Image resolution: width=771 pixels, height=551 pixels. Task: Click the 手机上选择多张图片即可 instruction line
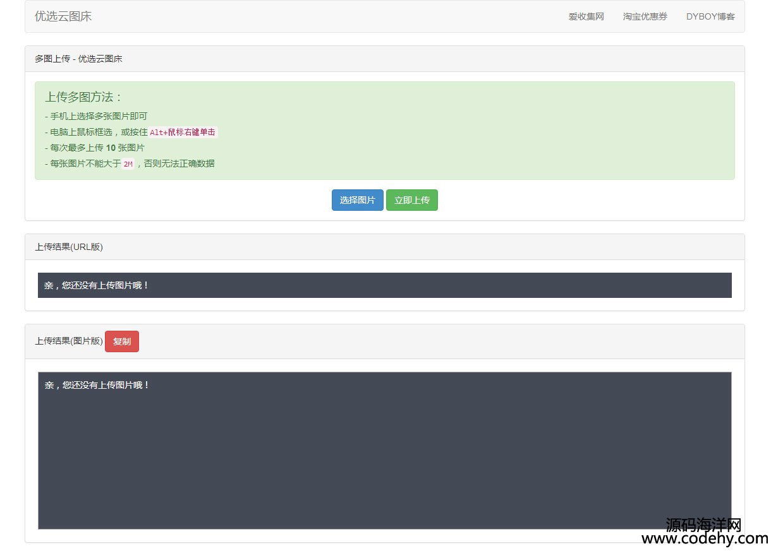click(x=96, y=116)
